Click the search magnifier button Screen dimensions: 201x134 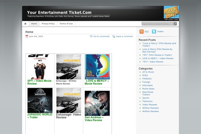[175, 24]
